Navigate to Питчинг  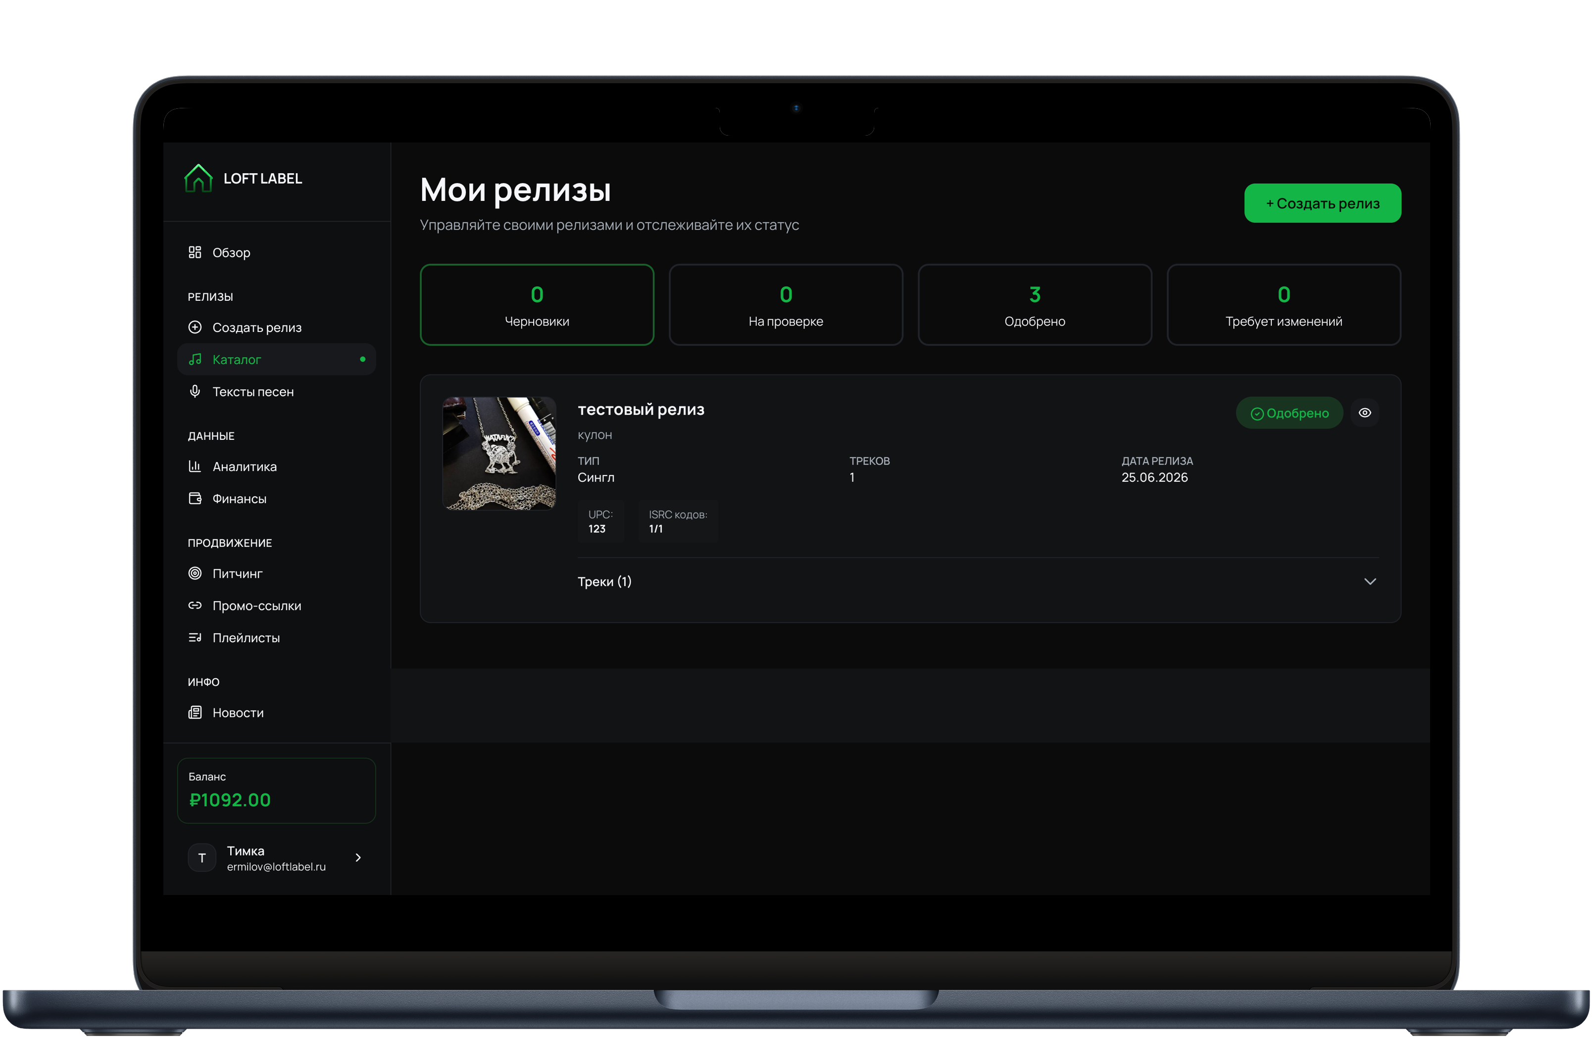point(277,574)
